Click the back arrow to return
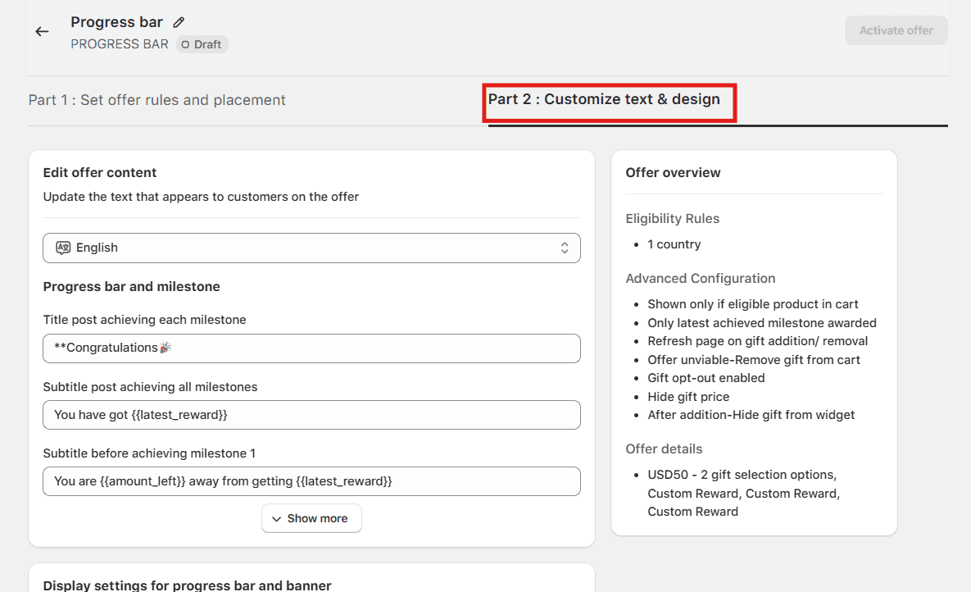This screenshot has width=971, height=592. (42, 31)
